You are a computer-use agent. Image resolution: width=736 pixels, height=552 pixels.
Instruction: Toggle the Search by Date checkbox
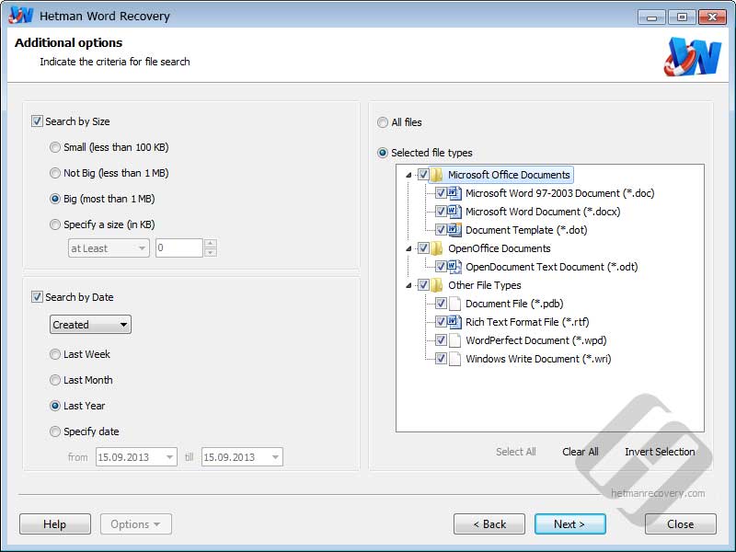[x=37, y=296]
